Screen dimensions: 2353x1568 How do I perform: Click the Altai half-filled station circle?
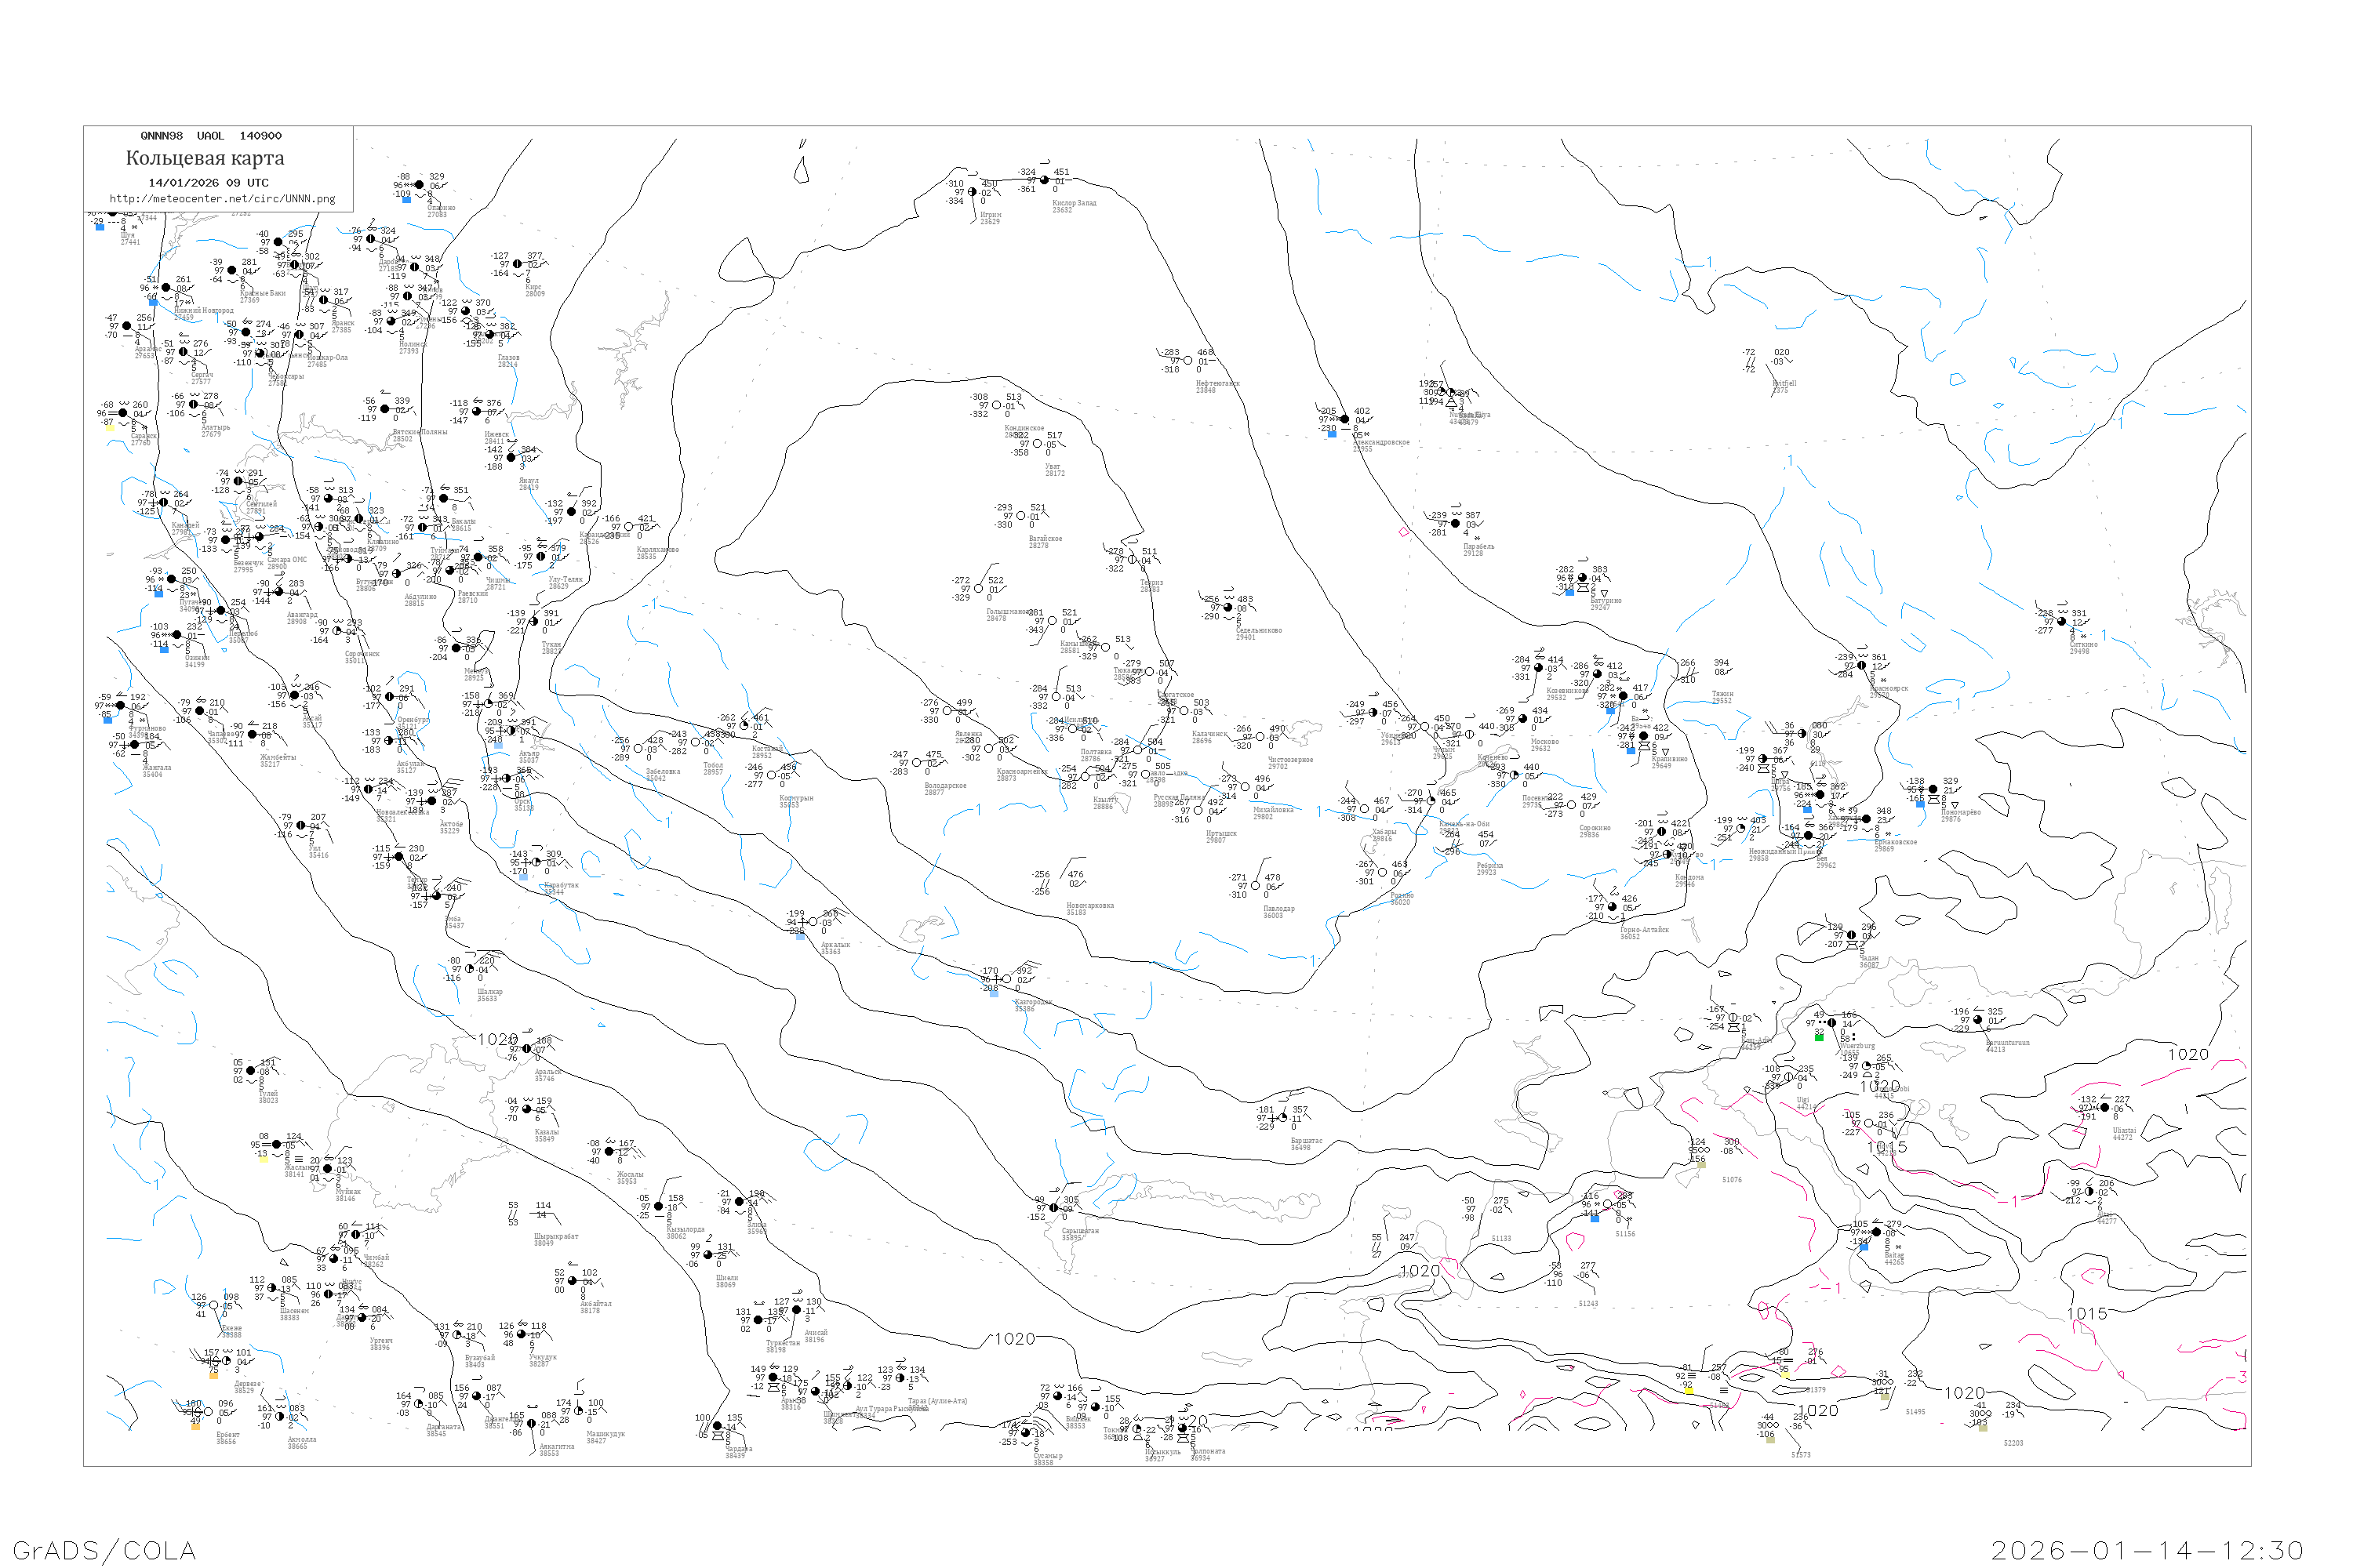[x=2089, y=1192]
